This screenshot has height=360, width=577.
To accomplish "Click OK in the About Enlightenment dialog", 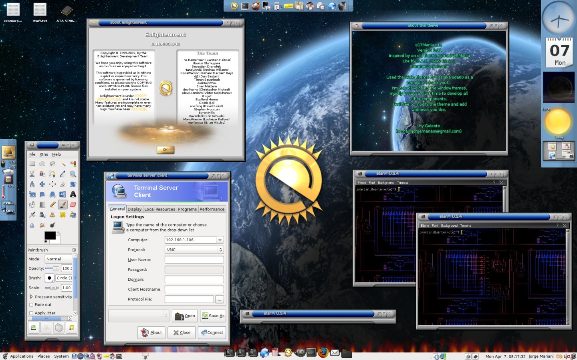I will pos(165,150).
